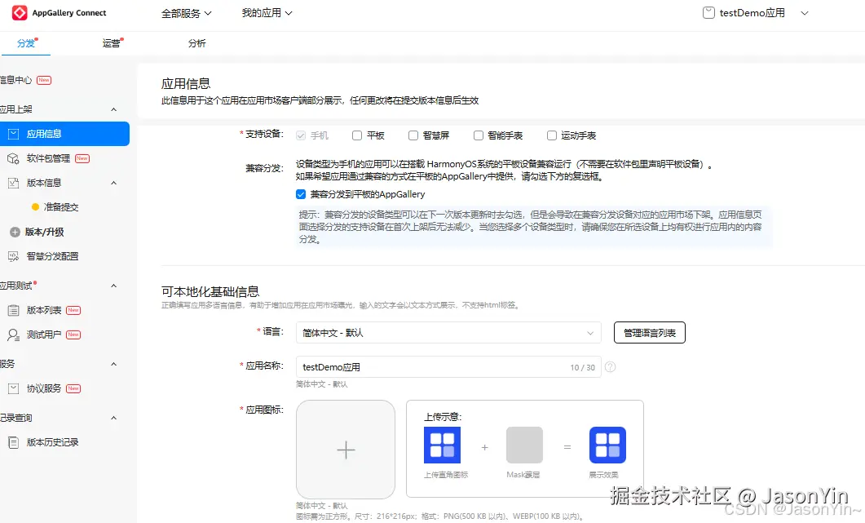The image size is (865, 523).
Task: Switch to the 运营 tab
Action: click(110, 42)
